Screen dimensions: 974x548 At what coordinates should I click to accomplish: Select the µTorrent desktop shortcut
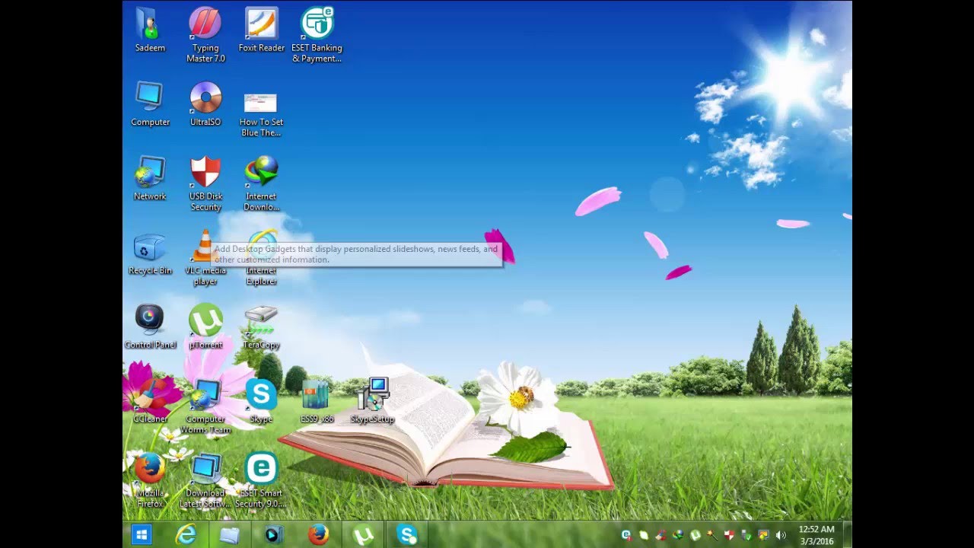click(205, 327)
